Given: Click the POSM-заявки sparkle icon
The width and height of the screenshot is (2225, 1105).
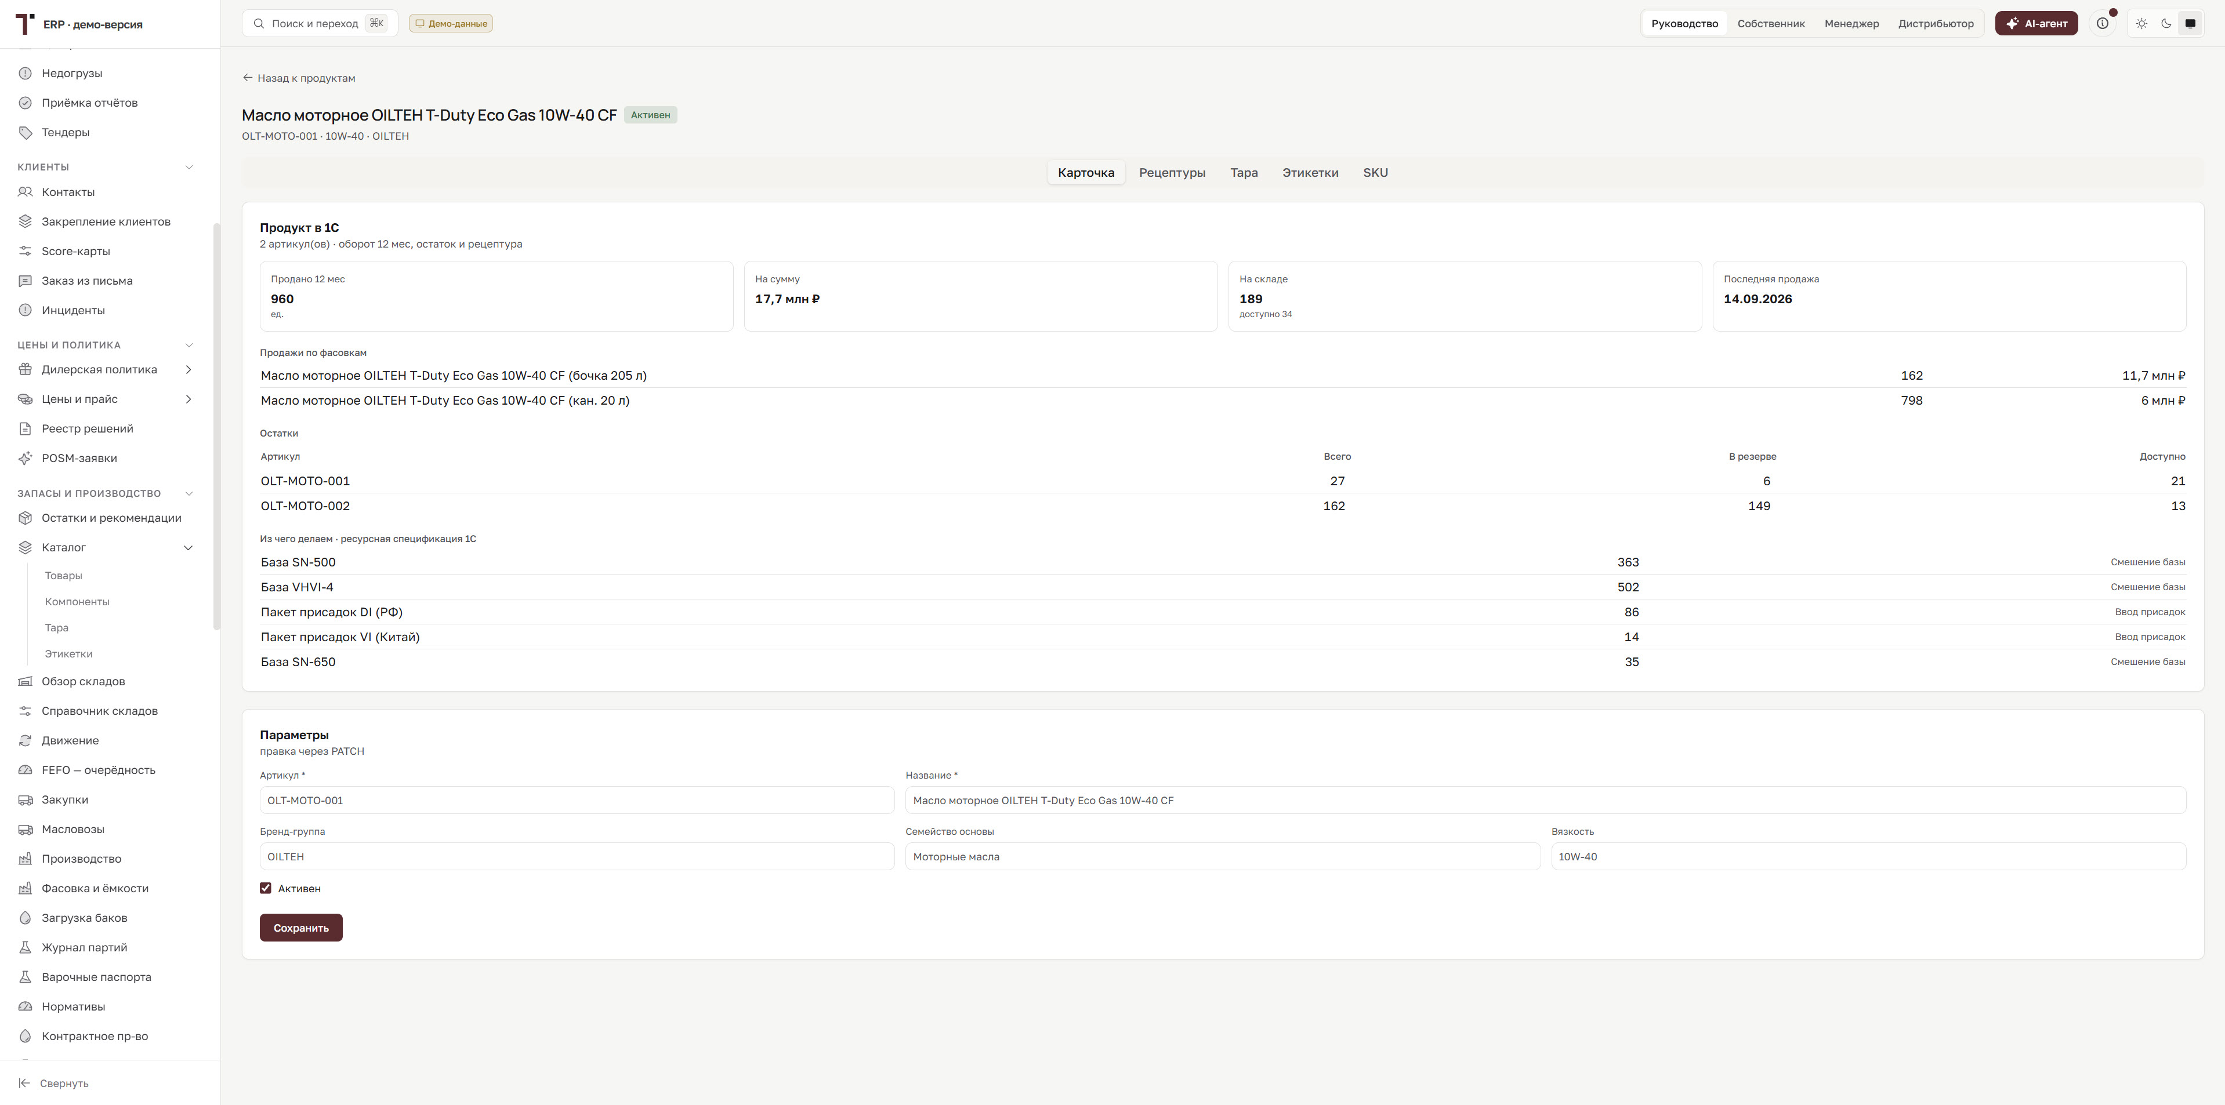Looking at the screenshot, I should (25, 459).
